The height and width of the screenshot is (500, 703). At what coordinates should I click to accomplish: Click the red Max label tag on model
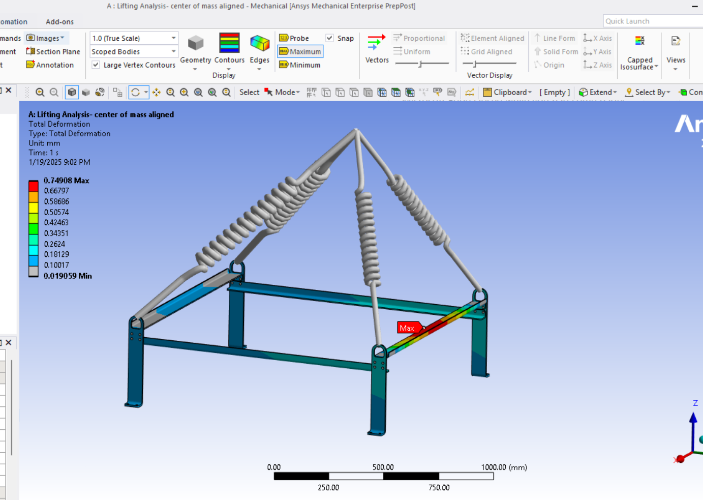tap(409, 328)
